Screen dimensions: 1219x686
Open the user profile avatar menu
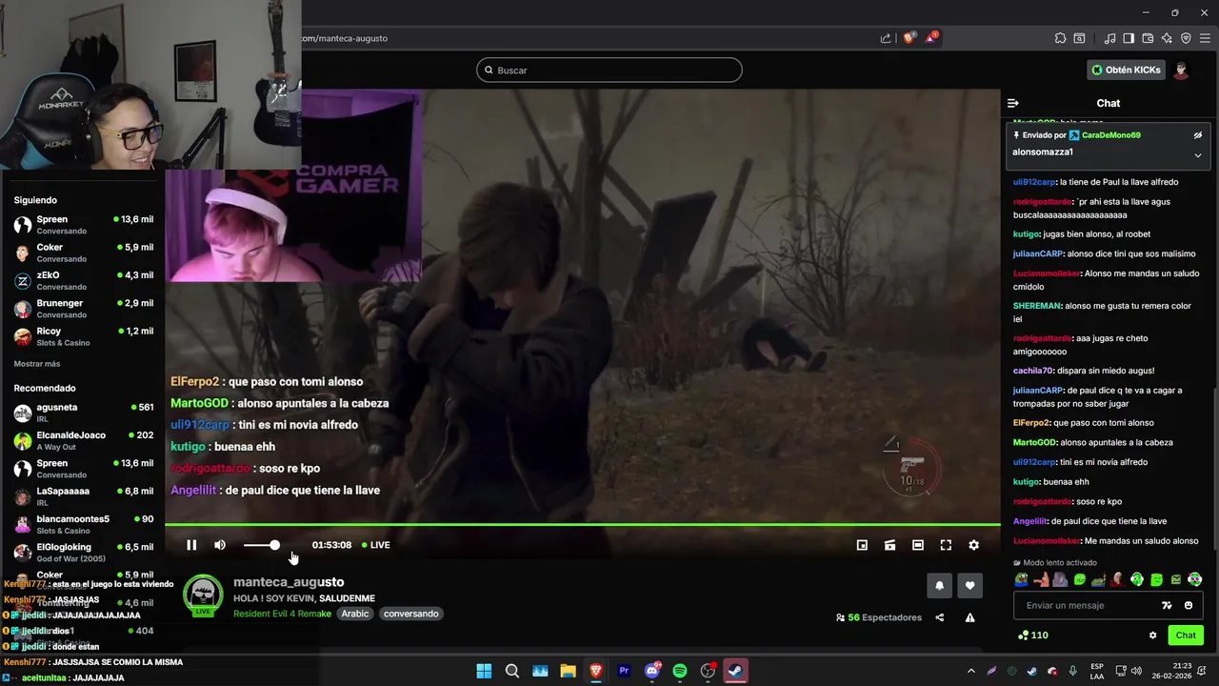point(1182,70)
